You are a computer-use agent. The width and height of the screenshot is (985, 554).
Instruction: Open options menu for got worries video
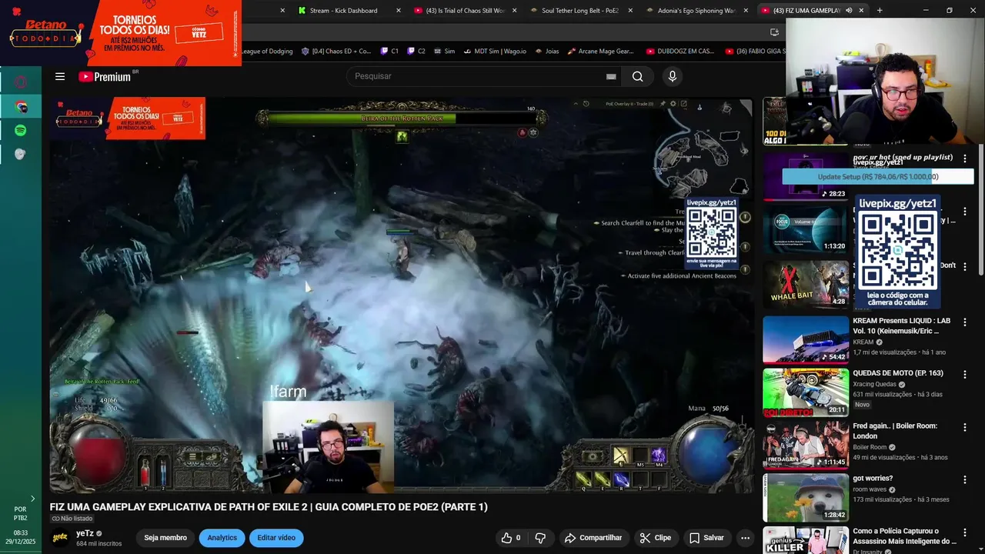964,479
